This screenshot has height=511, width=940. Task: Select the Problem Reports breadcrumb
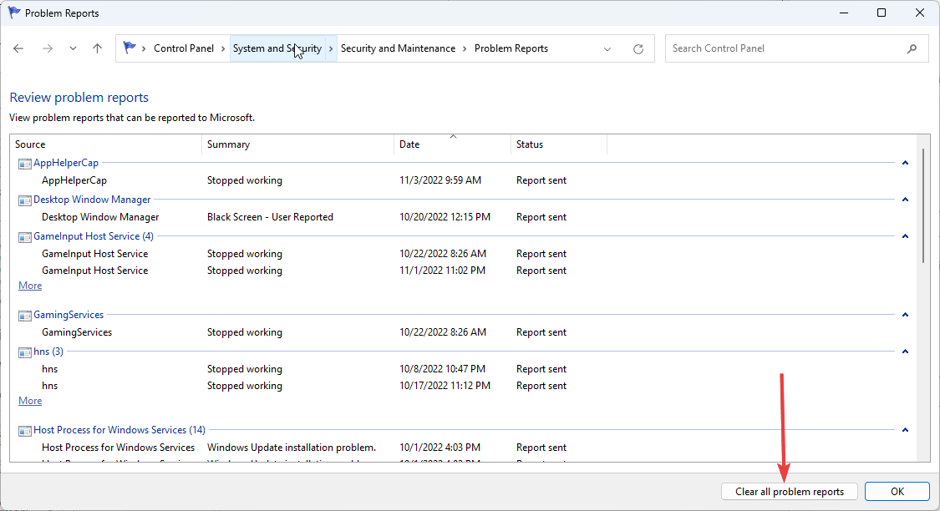(x=511, y=48)
